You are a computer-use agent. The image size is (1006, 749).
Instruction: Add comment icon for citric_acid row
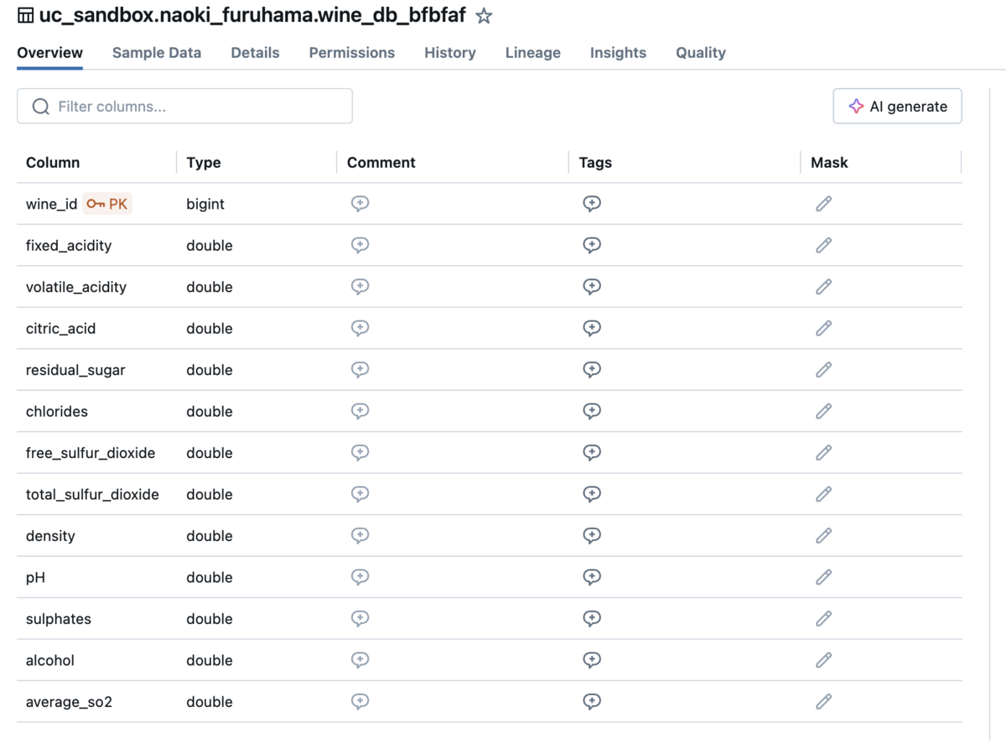pyautogui.click(x=360, y=328)
